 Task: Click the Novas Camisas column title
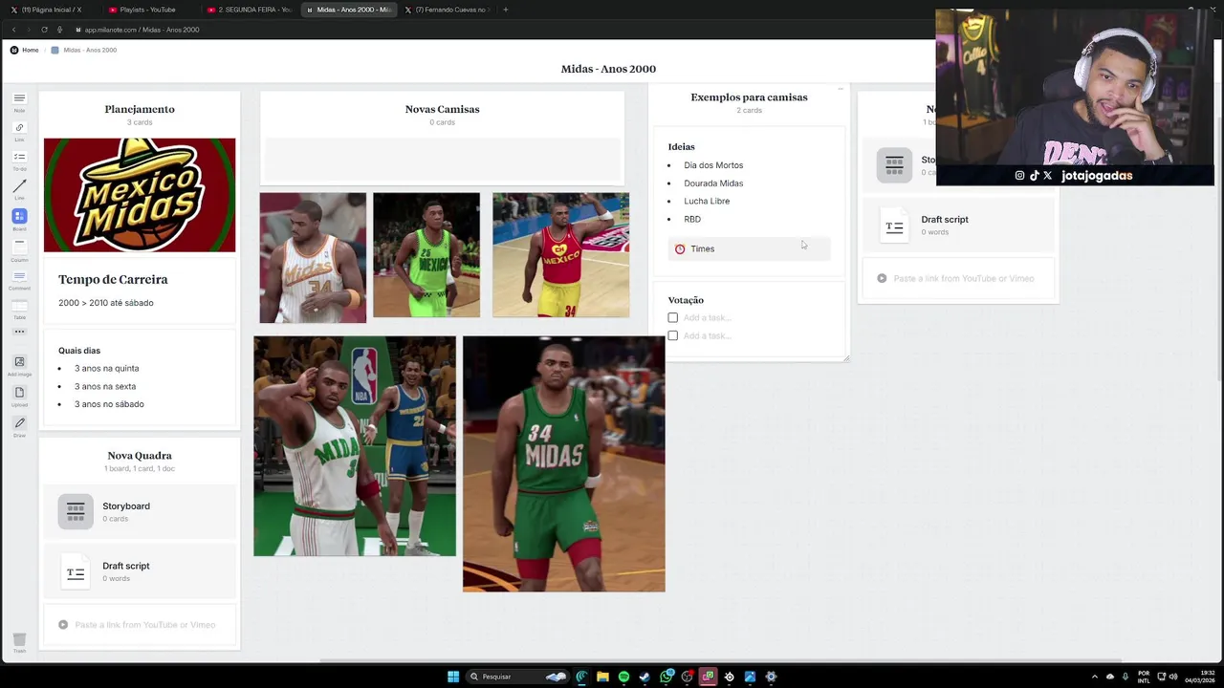[442, 109]
